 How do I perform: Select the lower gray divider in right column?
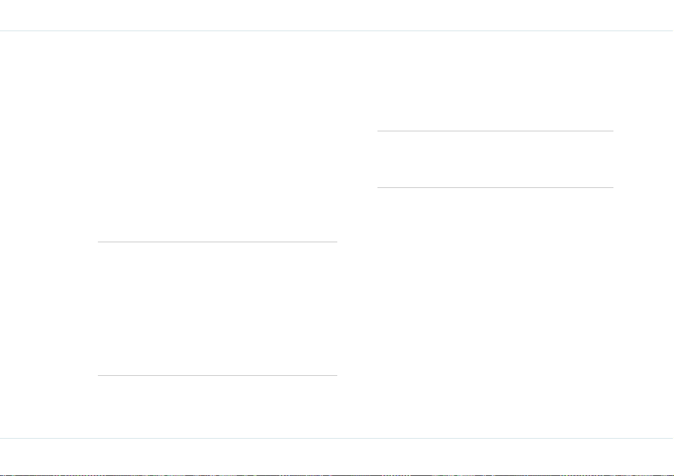coord(495,187)
